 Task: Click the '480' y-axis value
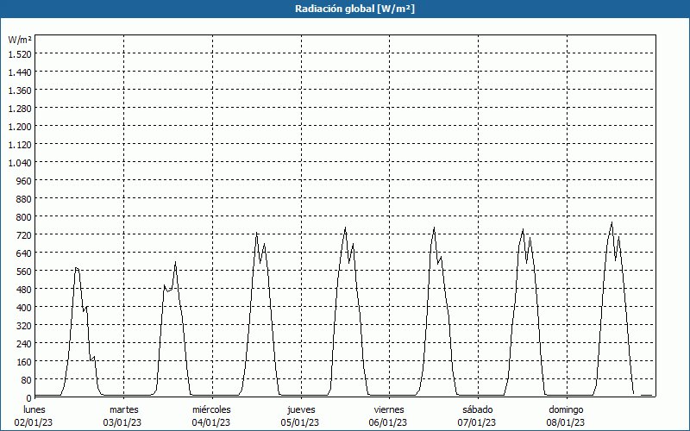(x=24, y=289)
